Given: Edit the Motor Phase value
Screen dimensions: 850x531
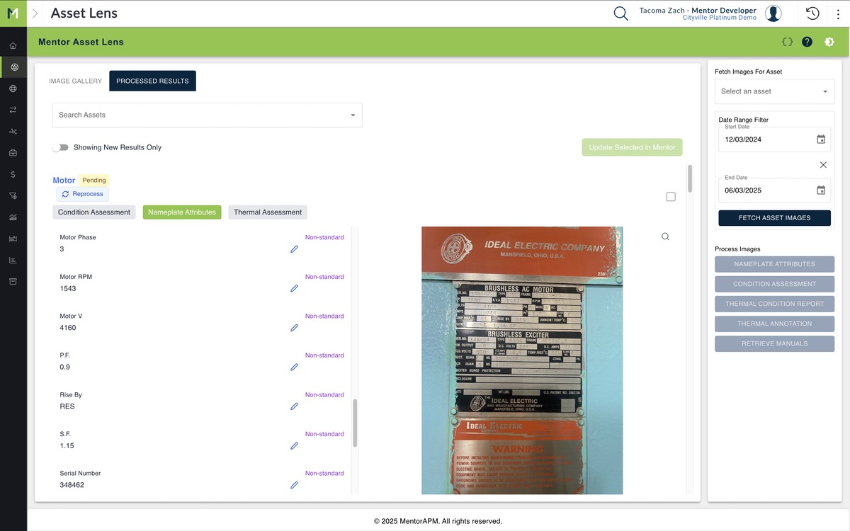Looking at the screenshot, I should pyautogui.click(x=294, y=249).
